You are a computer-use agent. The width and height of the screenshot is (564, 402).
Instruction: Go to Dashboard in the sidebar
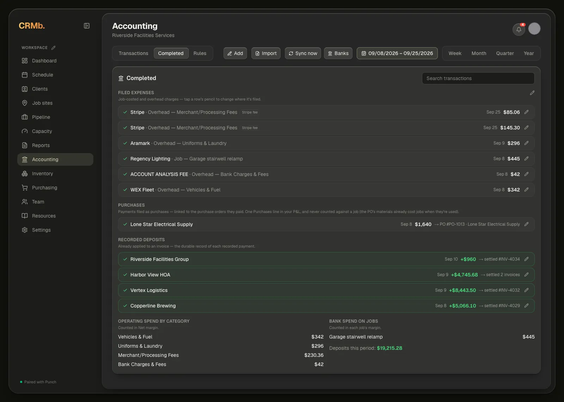click(x=55, y=61)
